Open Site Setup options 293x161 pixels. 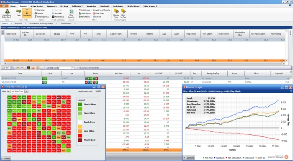pyautogui.click(x=40, y=10)
